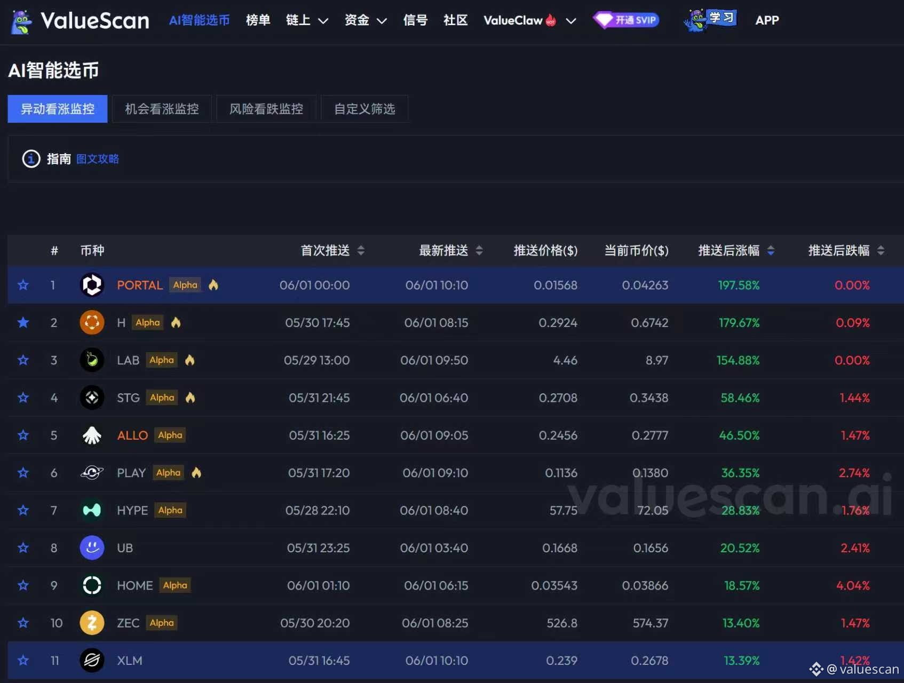Star the PLAY coin row
This screenshot has height=683, width=904.
23,473
